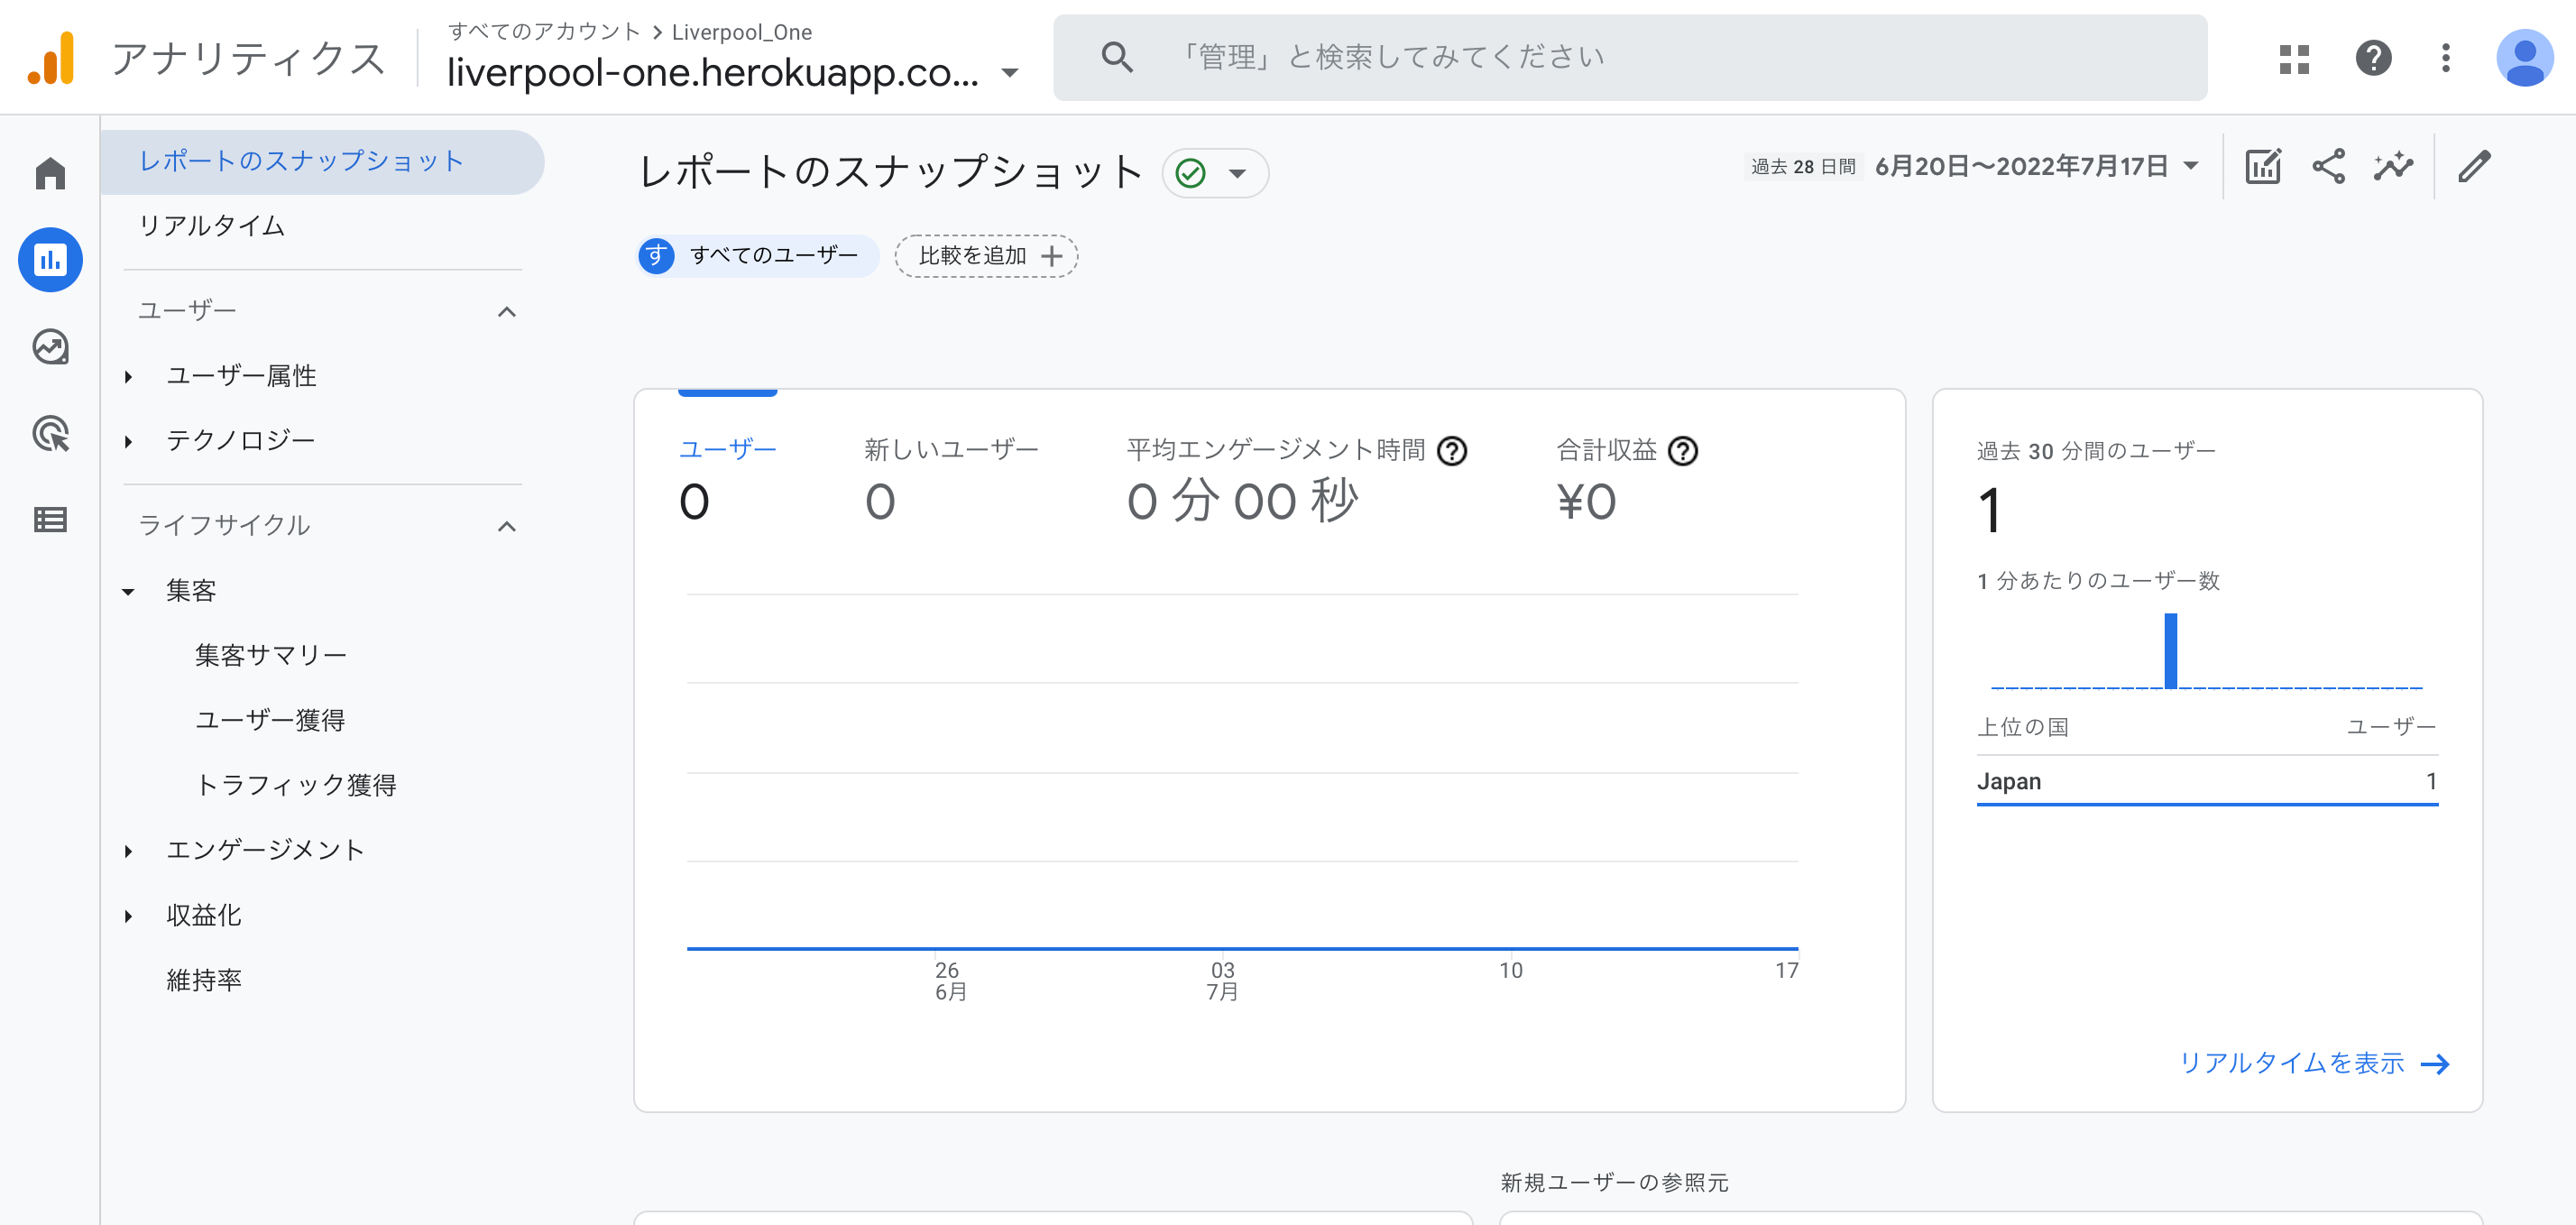The height and width of the screenshot is (1225, 2576).
Task: Select the 合計収益 metric tab
Action: click(1627, 478)
